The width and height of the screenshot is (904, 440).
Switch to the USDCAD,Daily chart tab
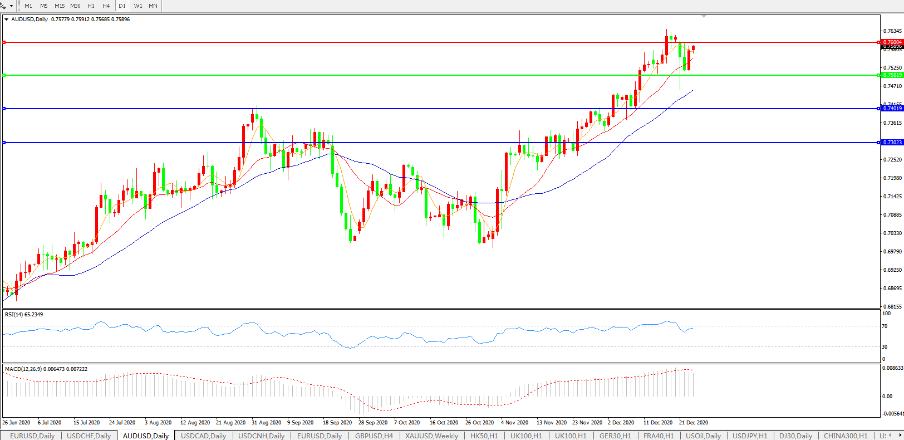[203, 436]
